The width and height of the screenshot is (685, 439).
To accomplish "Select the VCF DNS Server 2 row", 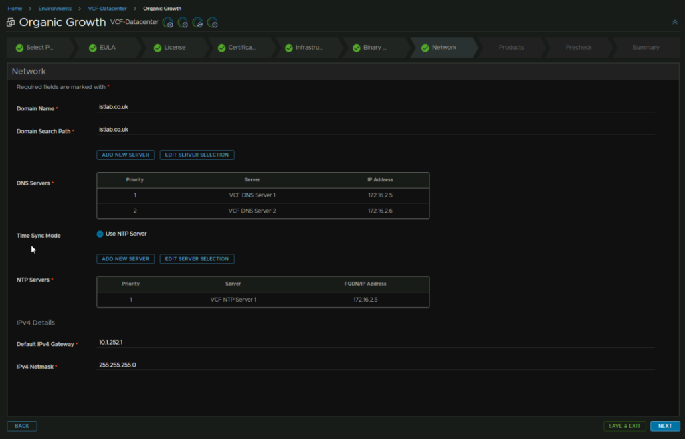I will [263, 211].
